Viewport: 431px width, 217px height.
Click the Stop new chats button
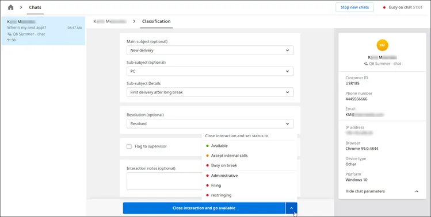click(x=354, y=7)
